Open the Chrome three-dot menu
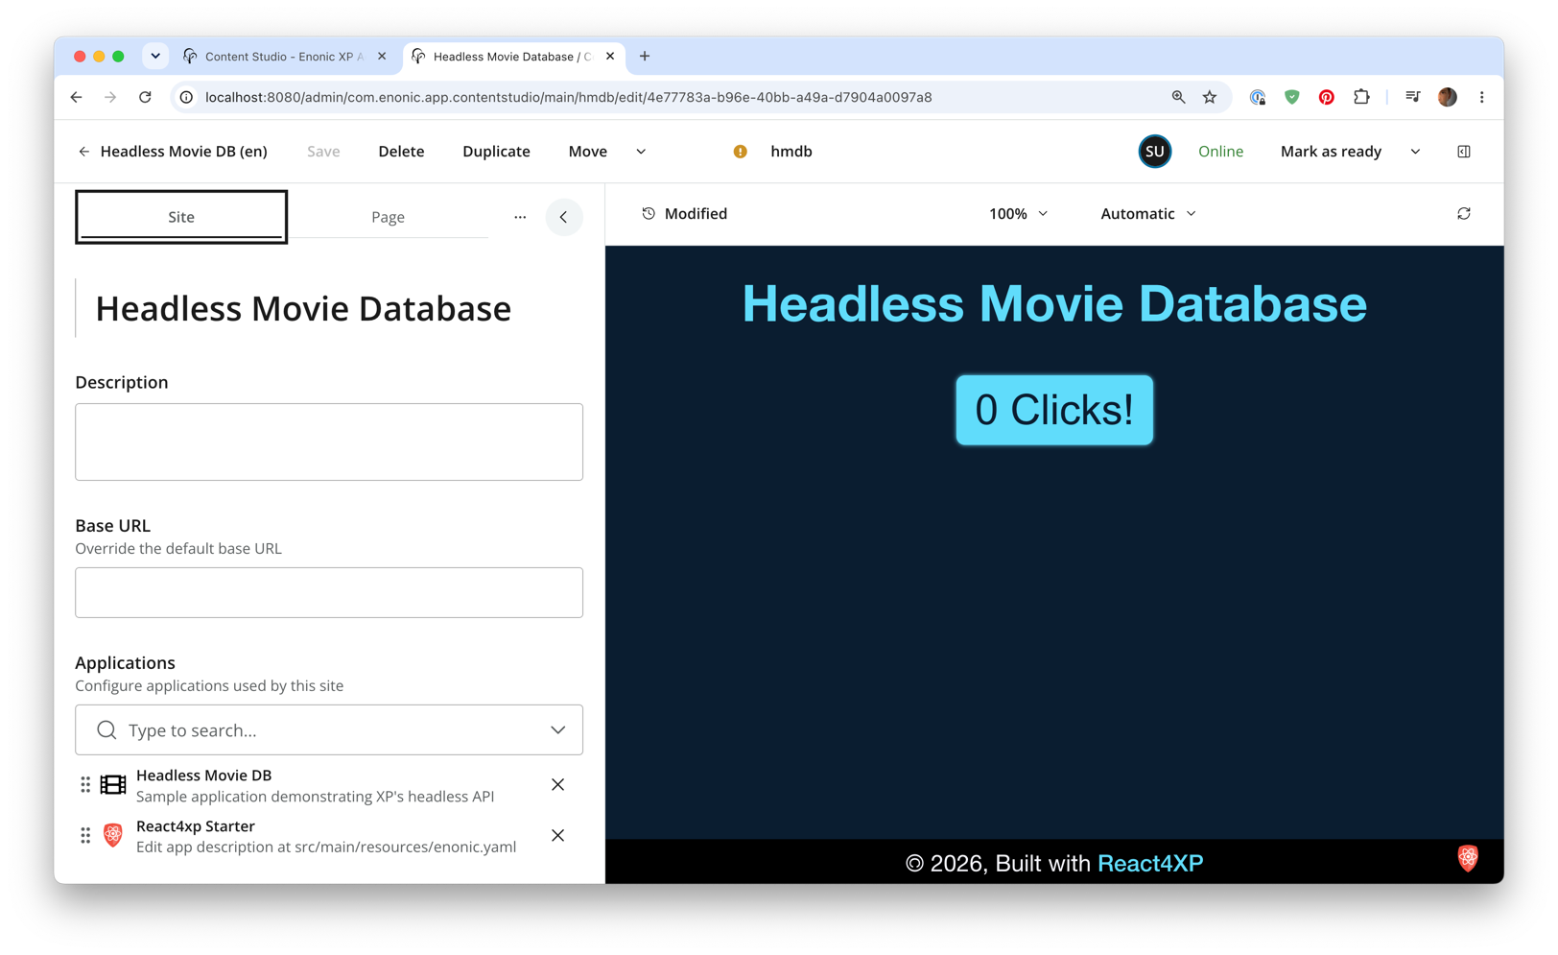Screen dimensions: 1558x955 pyautogui.click(x=1482, y=97)
